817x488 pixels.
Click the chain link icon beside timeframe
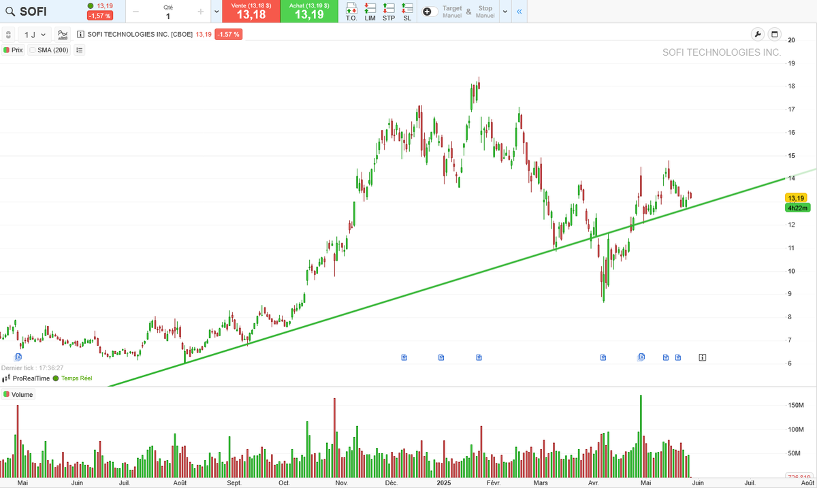(8, 34)
